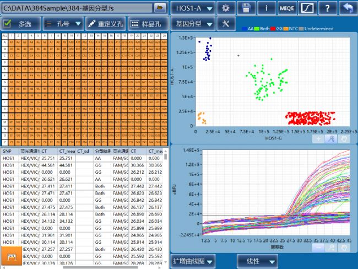Select the zoom tool under the scatter plot
The image size is (358, 269).
[x=332, y=139]
